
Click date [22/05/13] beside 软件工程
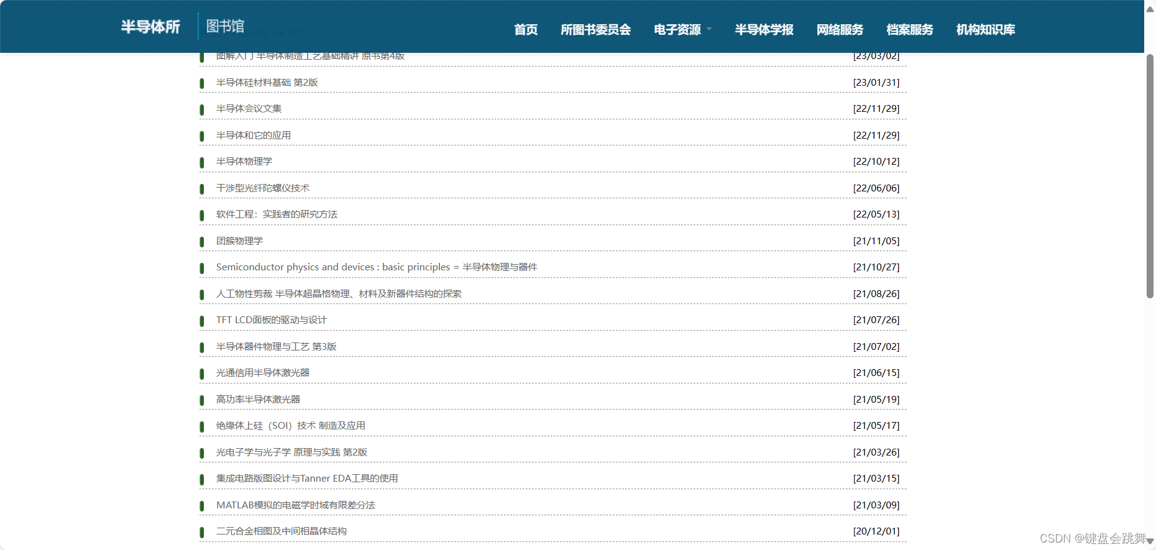[876, 214]
